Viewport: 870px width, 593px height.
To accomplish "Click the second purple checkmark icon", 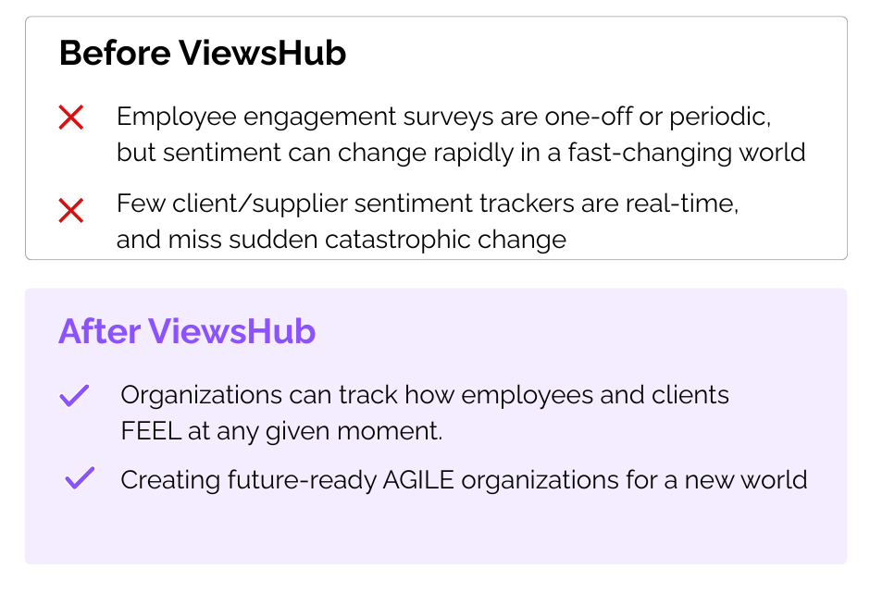I will [x=80, y=478].
